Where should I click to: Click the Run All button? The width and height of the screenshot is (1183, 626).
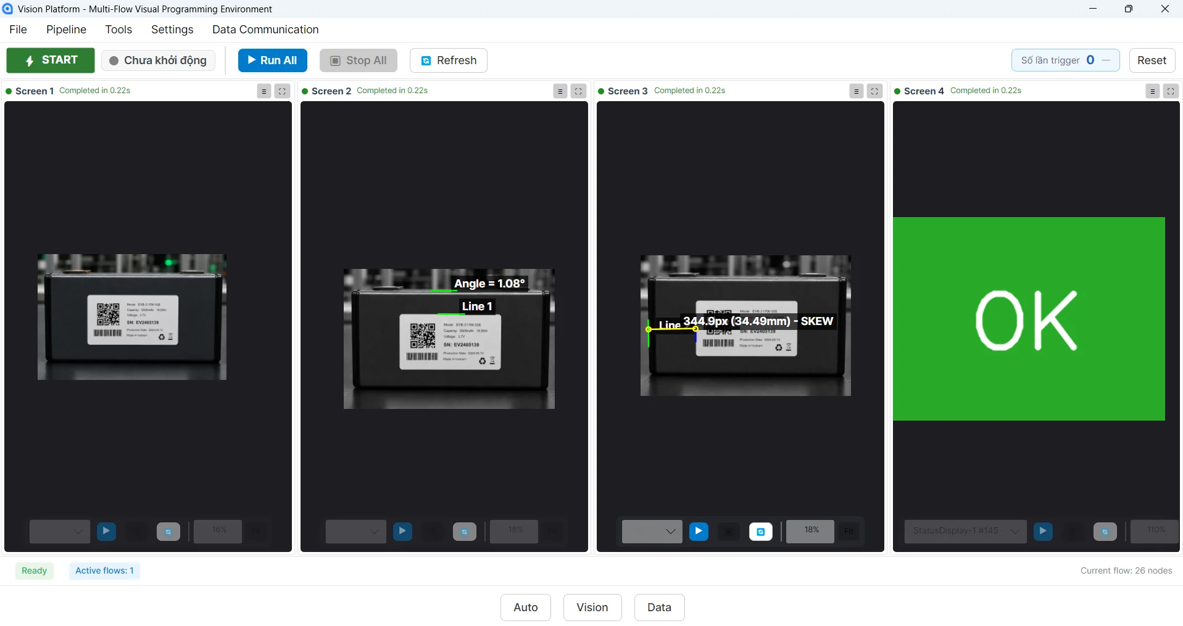(x=273, y=60)
